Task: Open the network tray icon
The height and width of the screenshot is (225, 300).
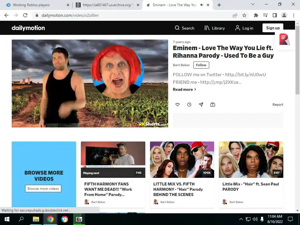Action: [248, 219]
